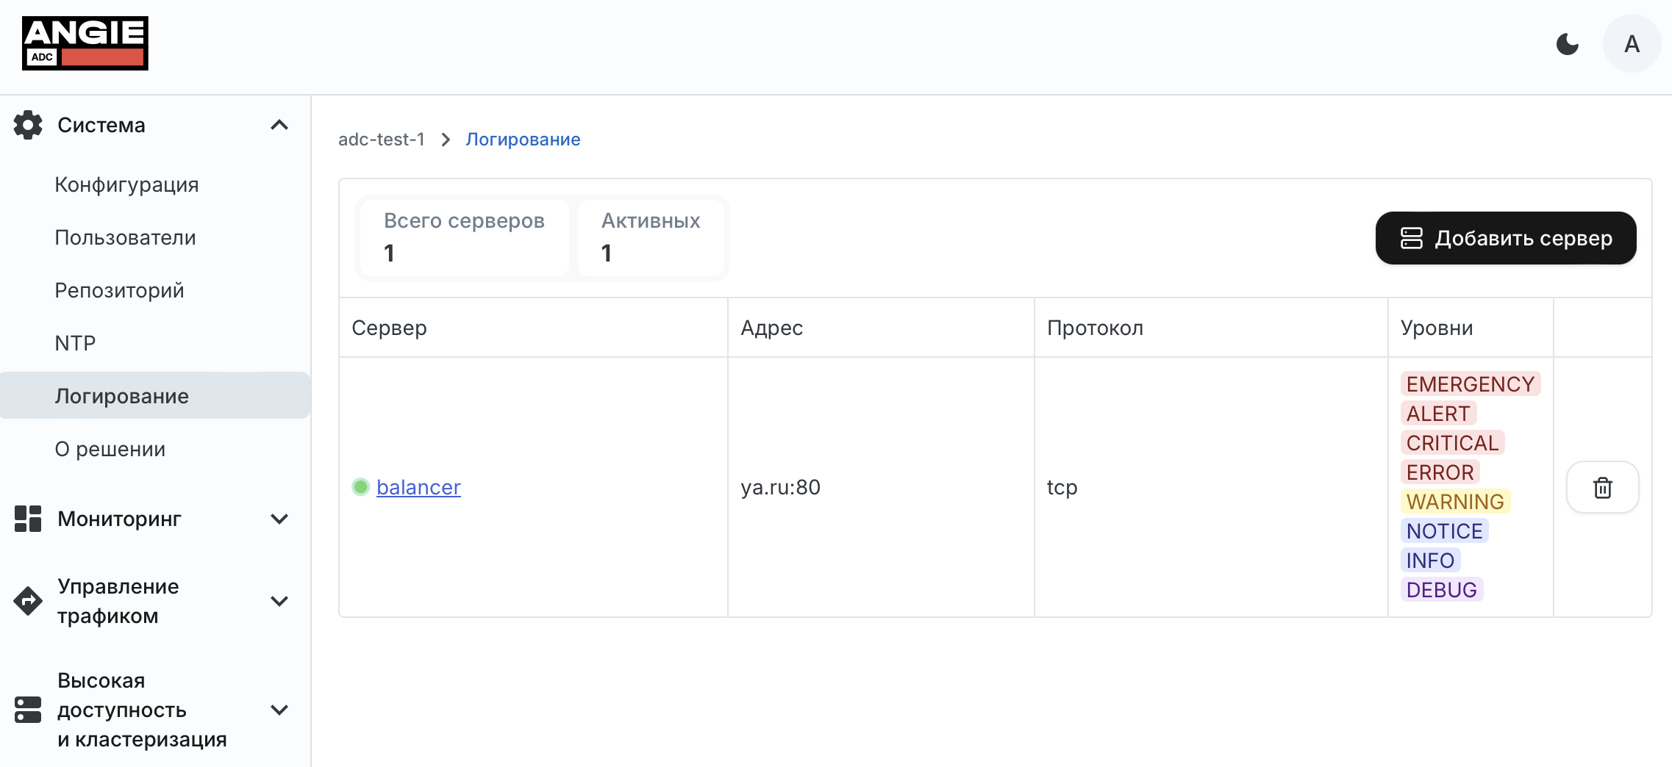
Task: Click the Мониторинг dashboard icon
Action: click(x=28, y=519)
